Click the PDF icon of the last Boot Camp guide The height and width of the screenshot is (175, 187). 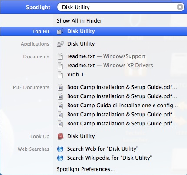tap(60, 124)
